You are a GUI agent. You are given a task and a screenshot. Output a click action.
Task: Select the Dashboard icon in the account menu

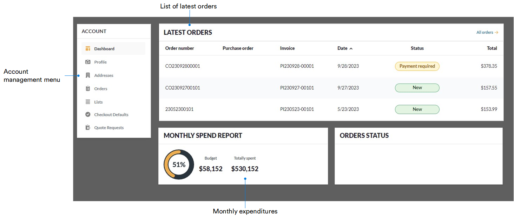88,48
